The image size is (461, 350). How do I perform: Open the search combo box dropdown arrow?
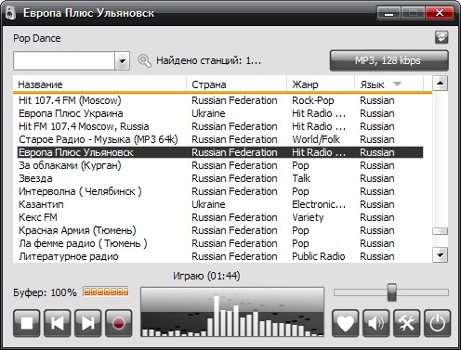click(123, 60)
